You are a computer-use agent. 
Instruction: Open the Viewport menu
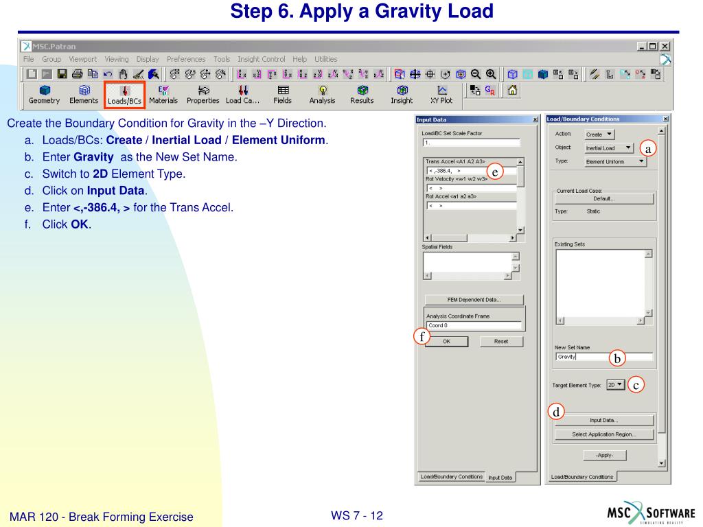click(x=82, y=59)
